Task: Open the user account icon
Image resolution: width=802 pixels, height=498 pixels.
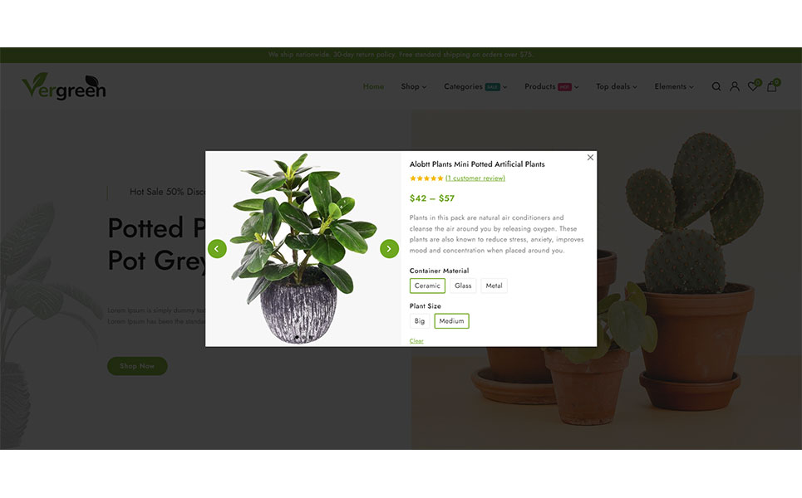Action: [735, 87]
